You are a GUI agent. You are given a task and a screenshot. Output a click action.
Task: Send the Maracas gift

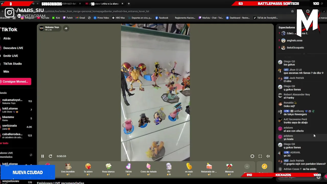pos(229,169)
